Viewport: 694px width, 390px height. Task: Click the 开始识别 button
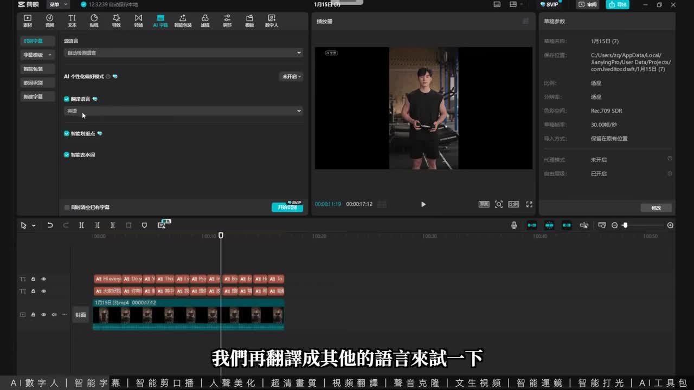pos(287,207)
